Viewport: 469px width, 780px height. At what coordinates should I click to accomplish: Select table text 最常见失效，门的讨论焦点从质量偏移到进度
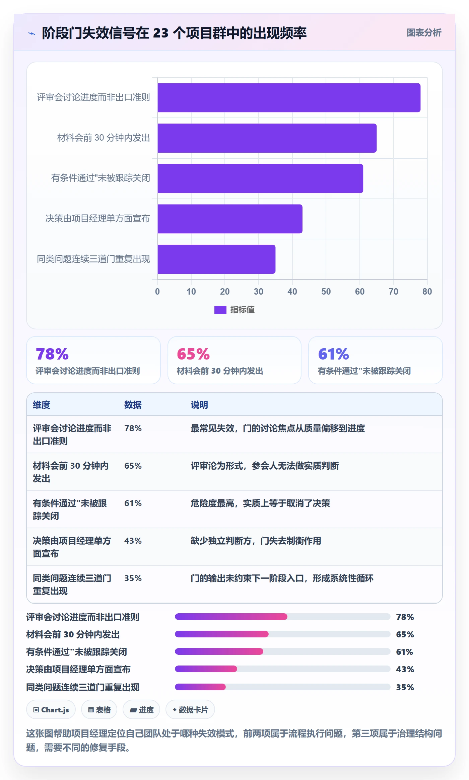(x=278, y=428)
